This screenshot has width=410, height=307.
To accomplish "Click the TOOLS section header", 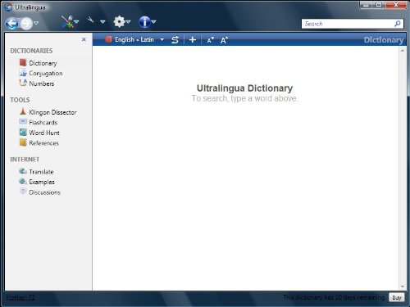I will 20,100.
